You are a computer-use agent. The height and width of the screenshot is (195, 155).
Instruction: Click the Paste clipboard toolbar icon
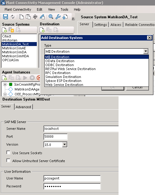click(28, 17)
